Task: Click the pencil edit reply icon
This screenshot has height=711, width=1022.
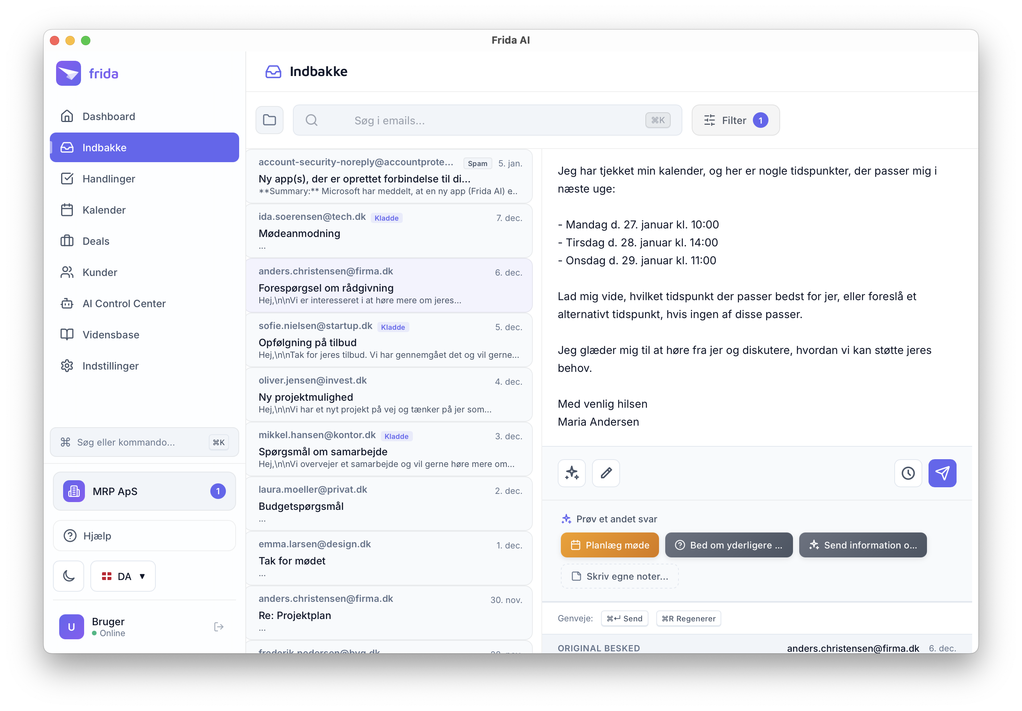Action: click(x=606, y=473)
